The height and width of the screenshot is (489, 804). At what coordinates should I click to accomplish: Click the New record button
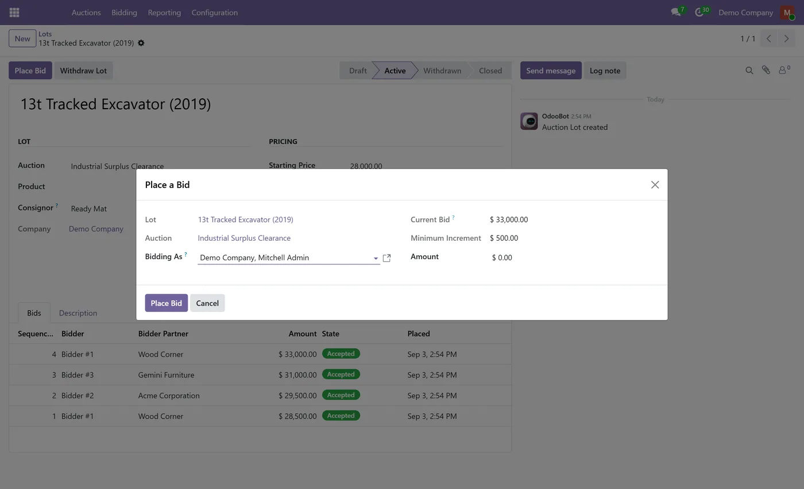click(x=22, y=38)
